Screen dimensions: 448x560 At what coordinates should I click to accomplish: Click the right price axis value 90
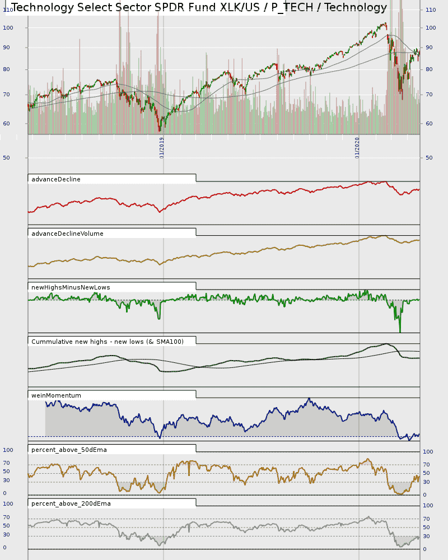(x=429, y=48)
